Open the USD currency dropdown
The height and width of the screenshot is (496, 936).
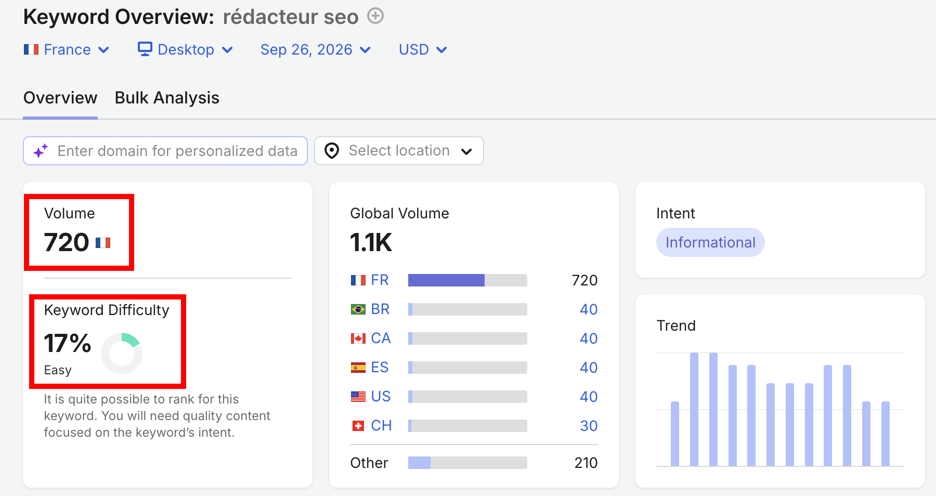[x=423, y=49]
